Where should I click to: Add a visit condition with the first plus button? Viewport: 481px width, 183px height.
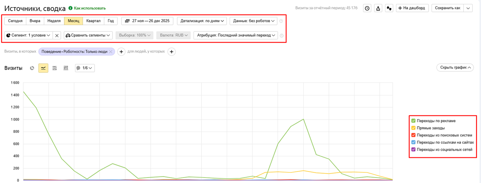click(121, 52)
